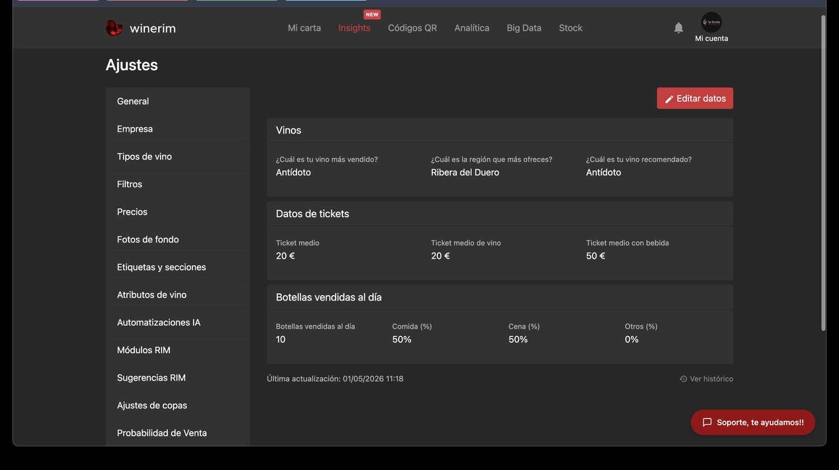Open Fotos de fondo settings

[x=178, y=240]
